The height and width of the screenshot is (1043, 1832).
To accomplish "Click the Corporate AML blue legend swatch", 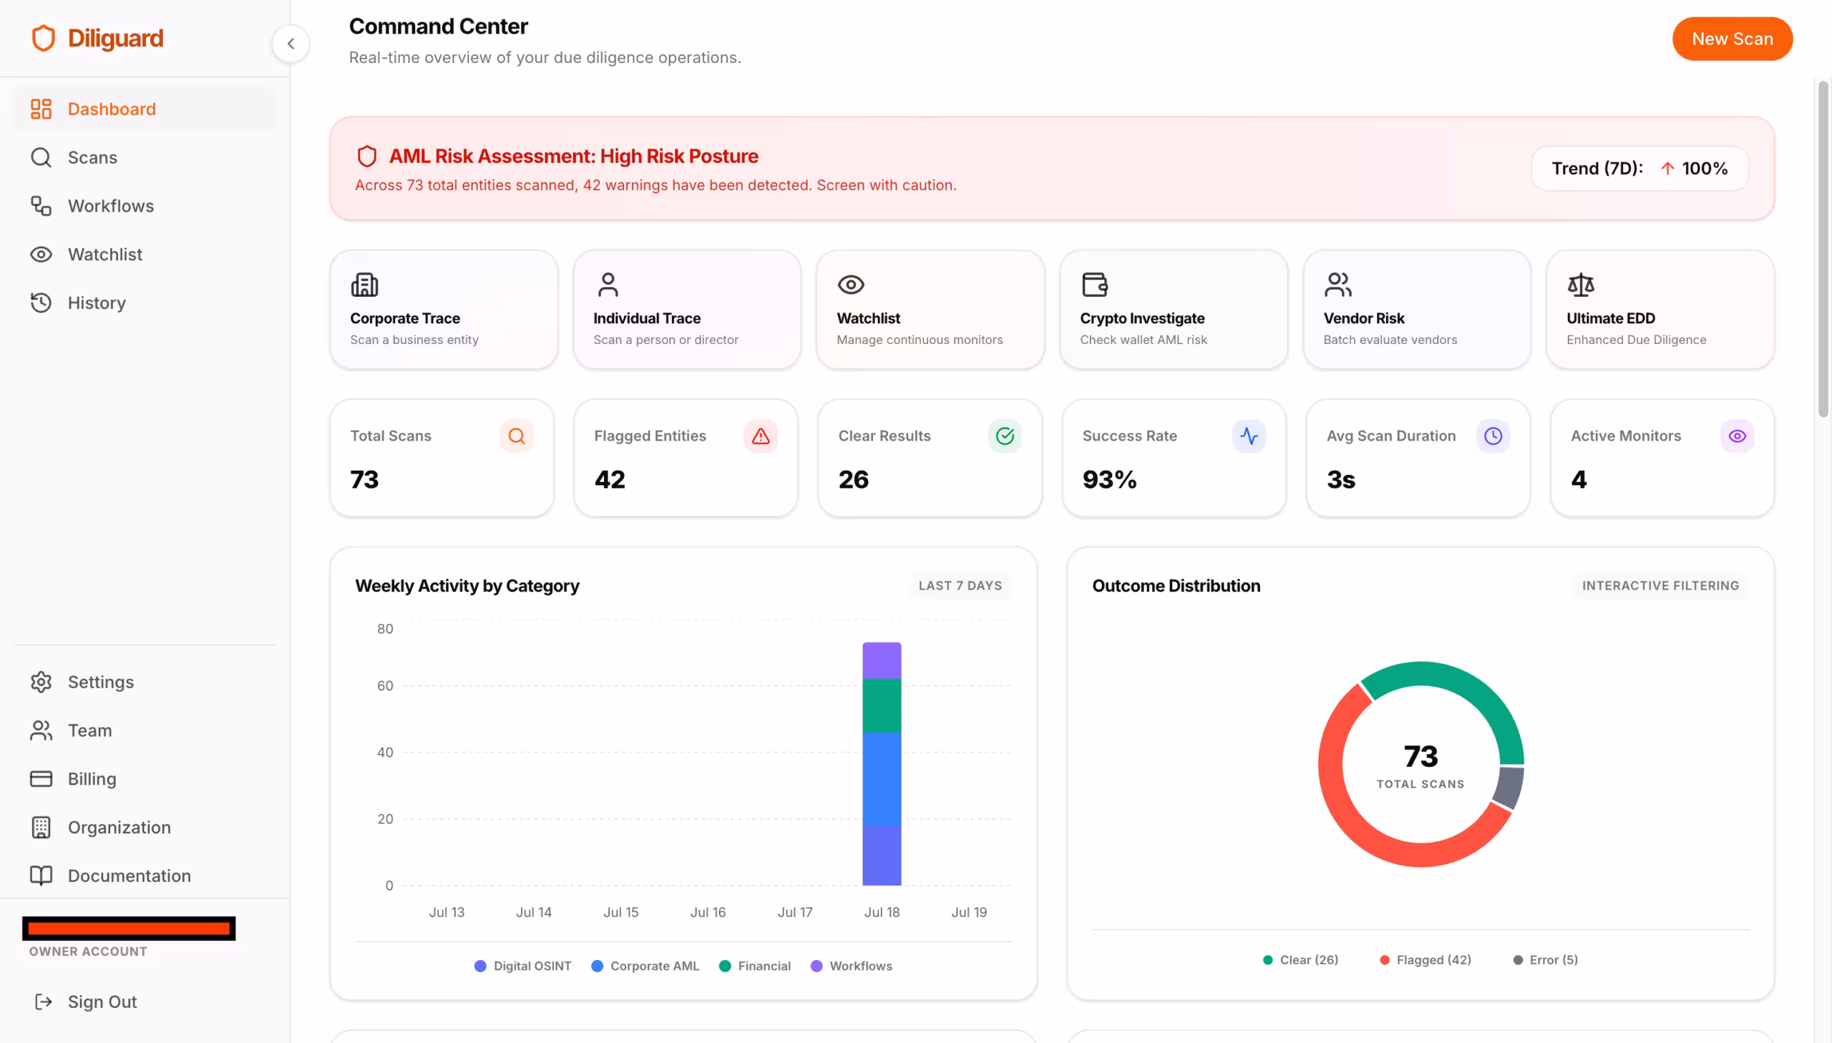I will pyautogui.click(x=596, y=966).
